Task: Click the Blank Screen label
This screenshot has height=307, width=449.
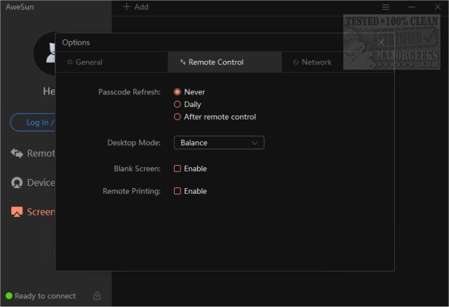Action: click(x=138, y=169)
